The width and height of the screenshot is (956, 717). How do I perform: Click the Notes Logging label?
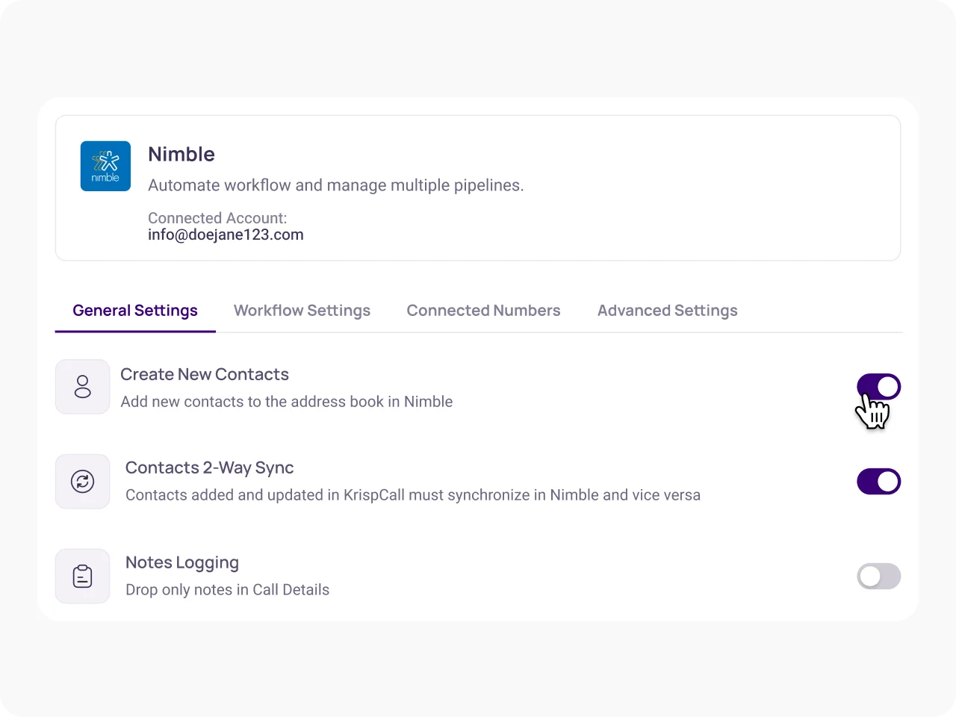182,562
